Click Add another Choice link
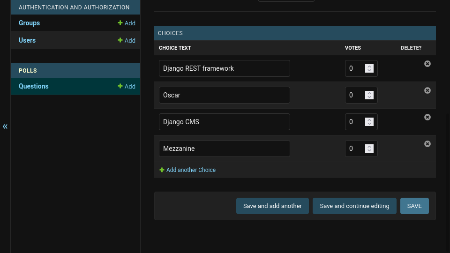This screenshot has height=253, width=450. tap(191, 170)
